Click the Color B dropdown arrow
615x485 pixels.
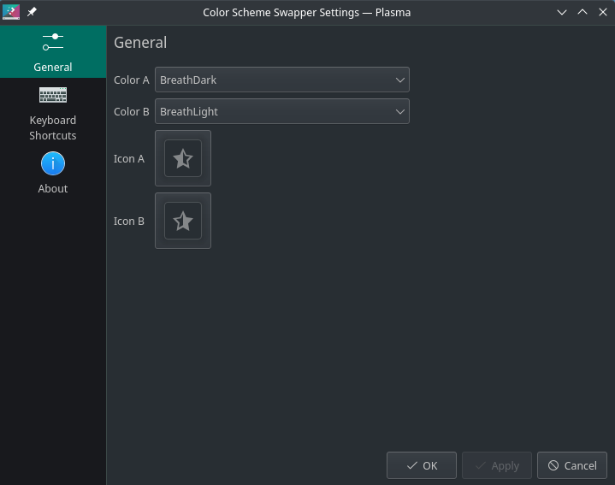point(399,112)
